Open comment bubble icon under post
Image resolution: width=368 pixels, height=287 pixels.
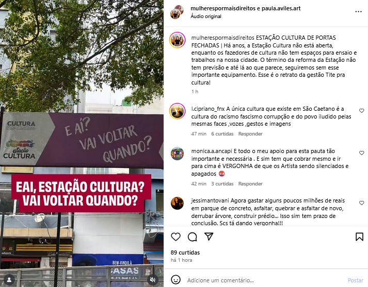pos(192,237)
